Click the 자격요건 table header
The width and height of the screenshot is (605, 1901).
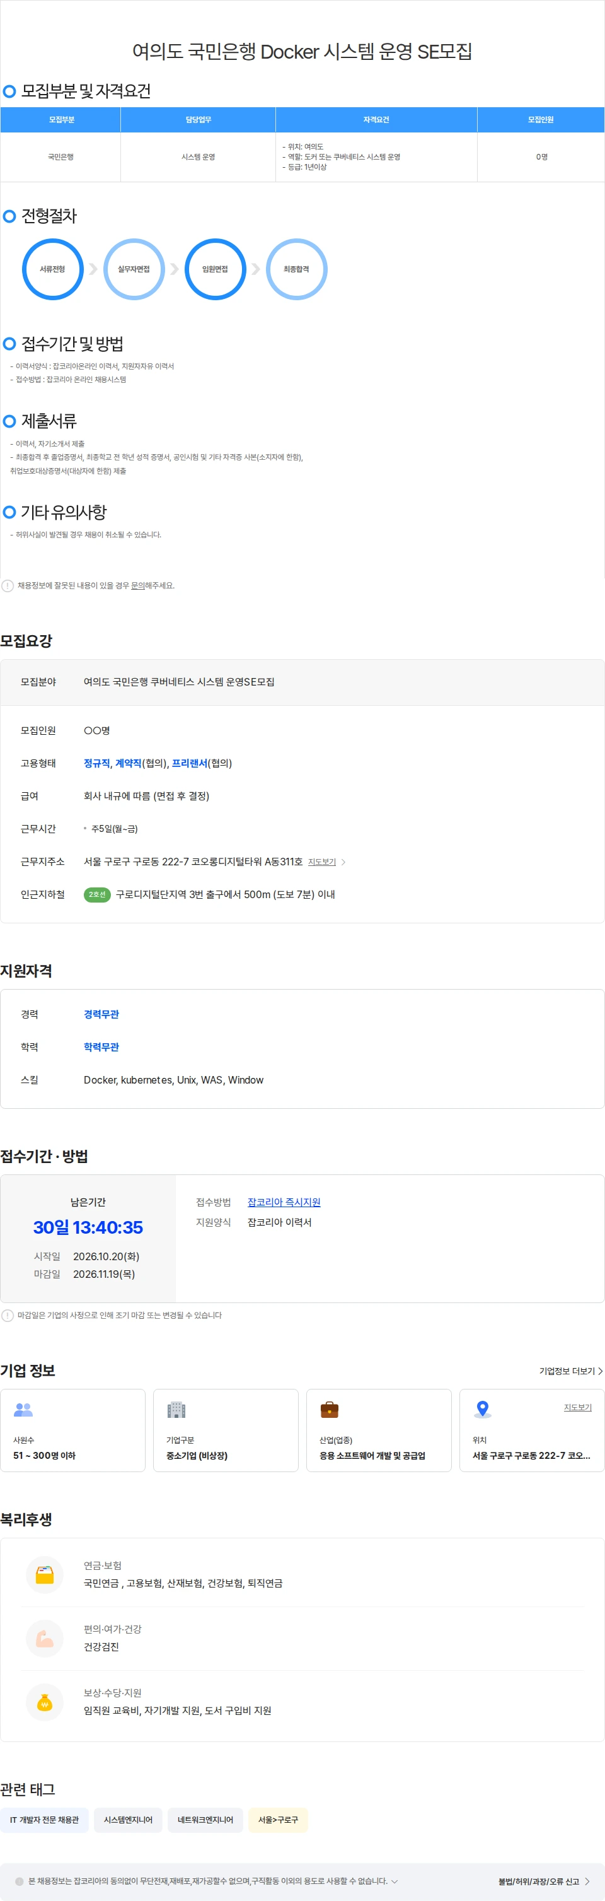click(376, 120)
